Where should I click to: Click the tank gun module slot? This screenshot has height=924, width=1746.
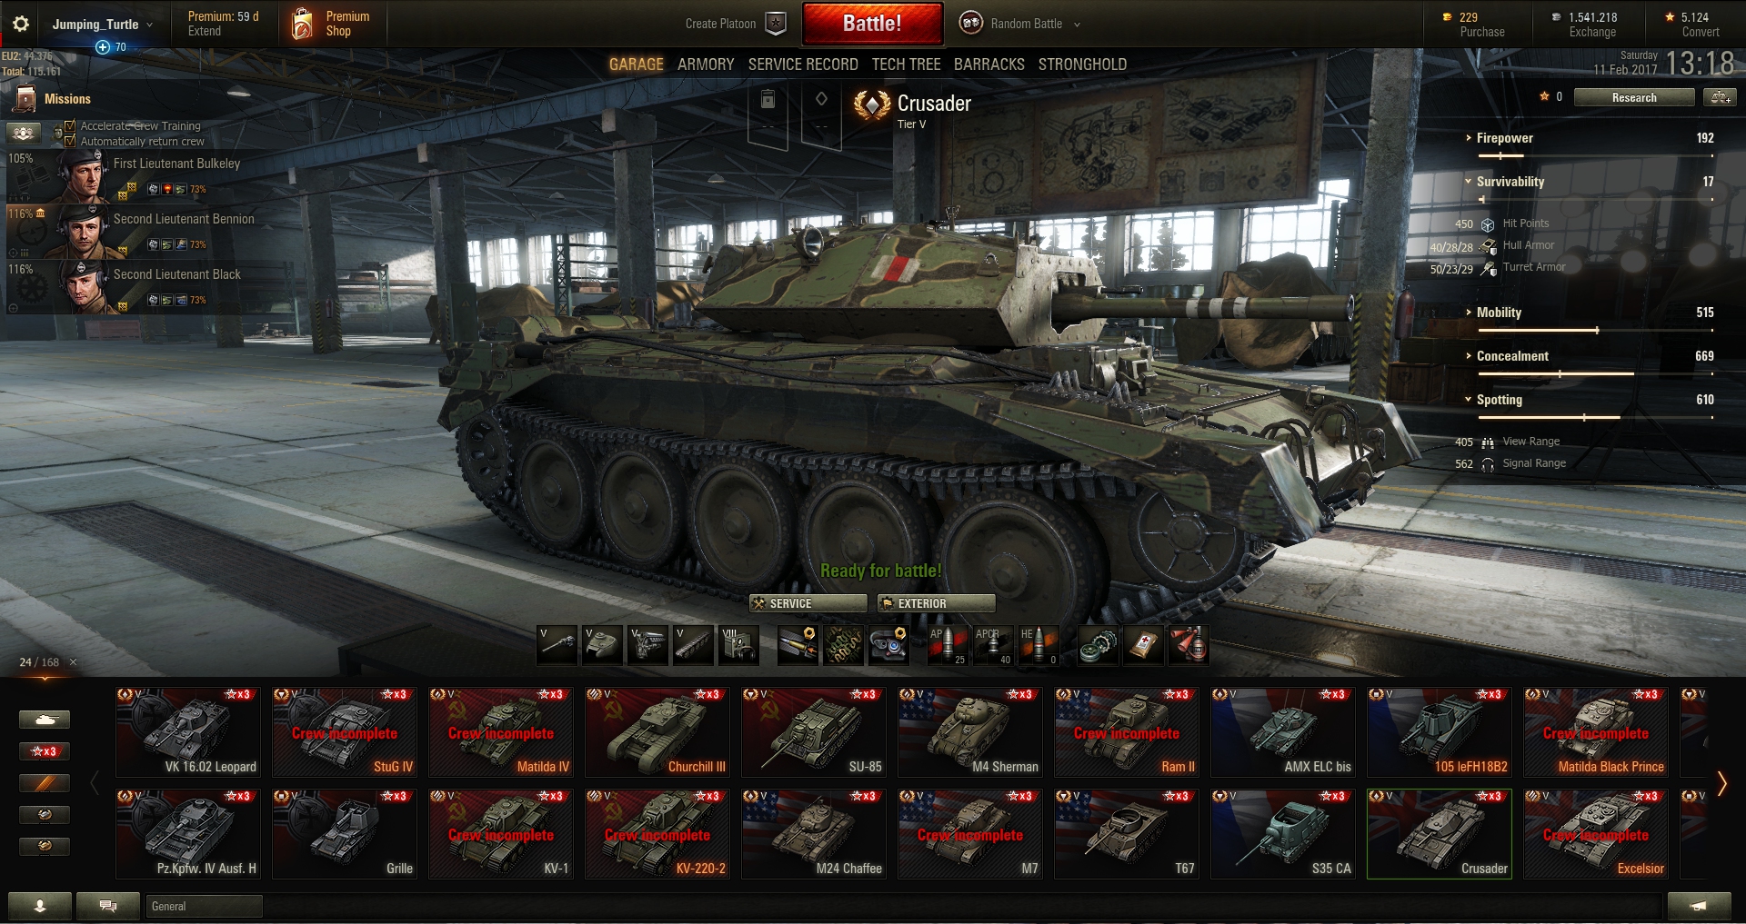(x=558, y=646)
